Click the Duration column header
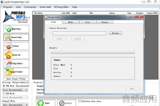This screenshot has width=160, height=106. [140, 13]
